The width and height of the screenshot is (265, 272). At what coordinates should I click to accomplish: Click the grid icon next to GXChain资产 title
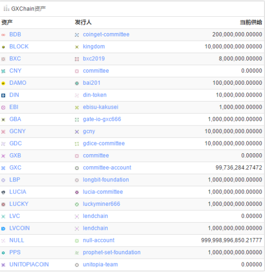click(6, 8)
